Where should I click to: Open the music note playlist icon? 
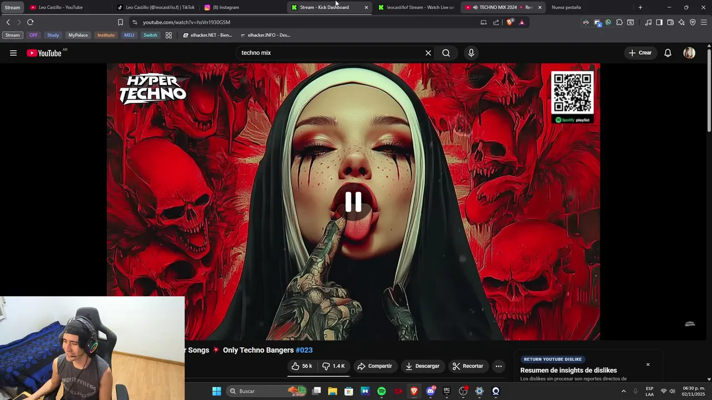(x=648, y=22)
